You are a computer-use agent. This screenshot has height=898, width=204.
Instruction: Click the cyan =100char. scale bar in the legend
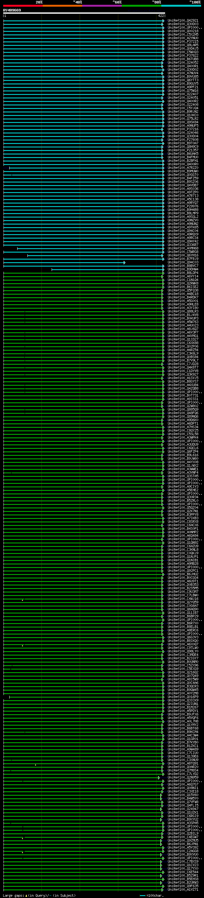coord(142,895)
